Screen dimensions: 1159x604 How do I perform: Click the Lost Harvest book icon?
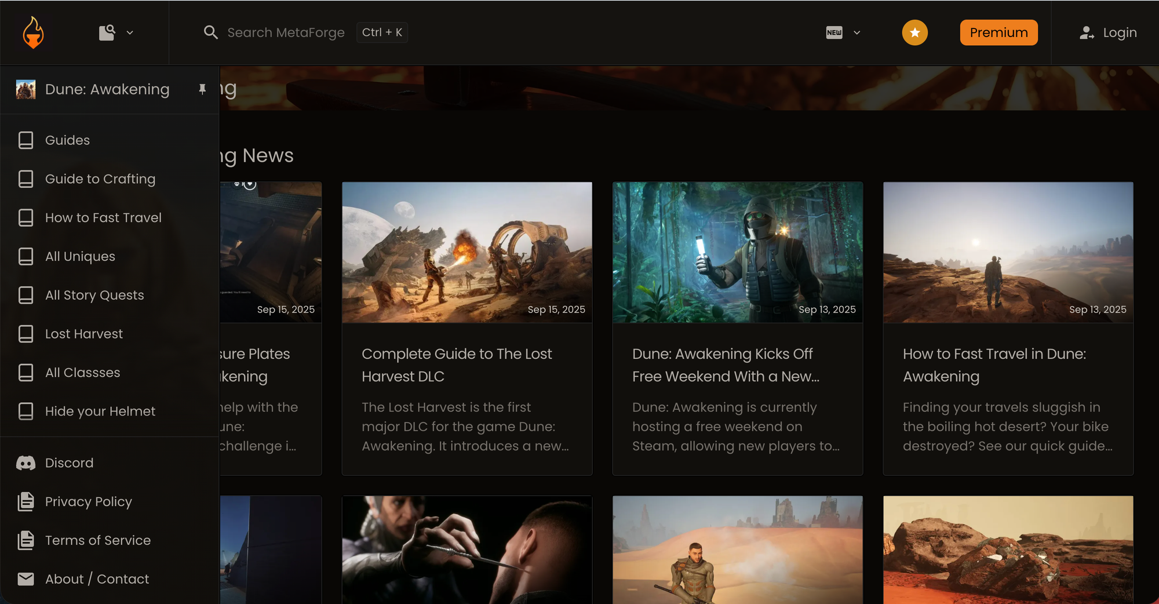25,334
